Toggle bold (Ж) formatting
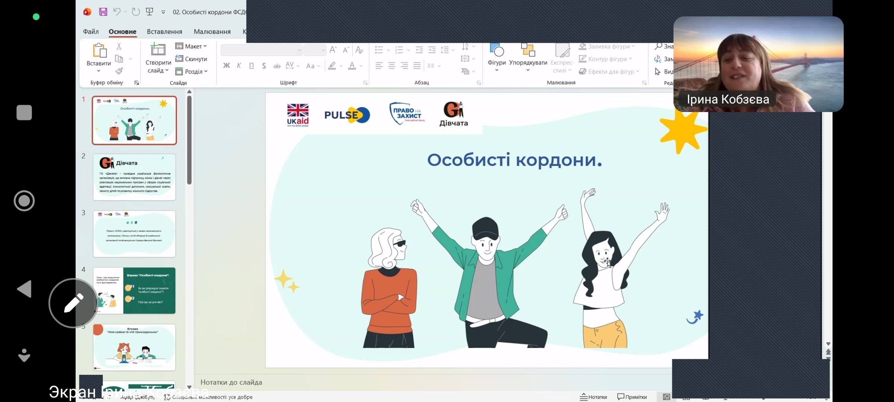Screen dimensions: 894x402 click(x=226, y=66)
